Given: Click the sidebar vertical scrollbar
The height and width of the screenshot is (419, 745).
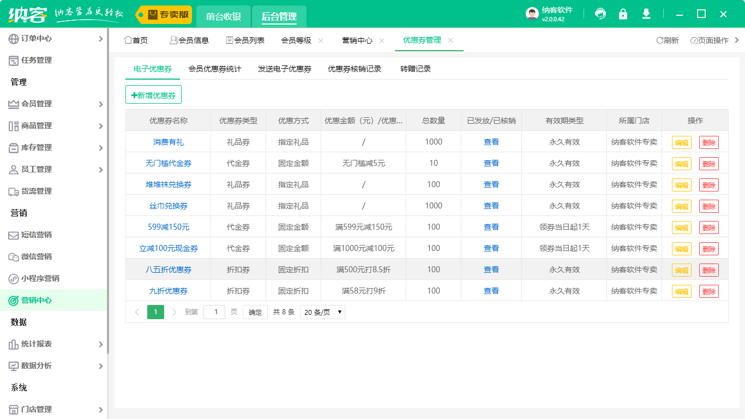Looking at the screenshot, I should (108, 191).
